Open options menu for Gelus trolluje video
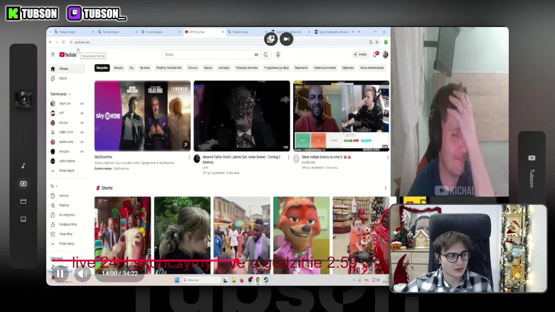This screenshot has height=312, width=555. 388,157
